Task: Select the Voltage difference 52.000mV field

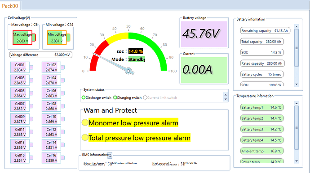Action: pyautogui.click(x=40, y=55)
